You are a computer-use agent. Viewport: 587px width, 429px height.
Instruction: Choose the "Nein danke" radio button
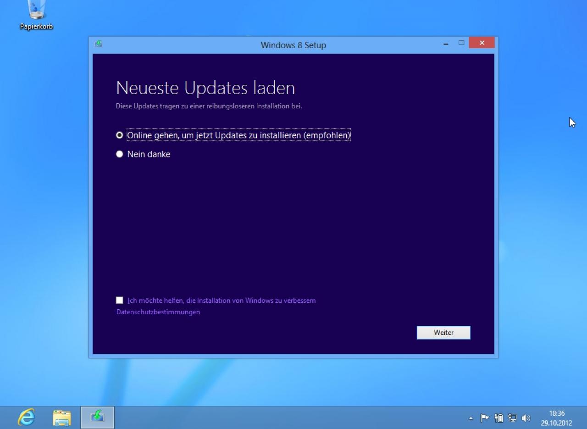pyautogui.click(x=120, y=154)
